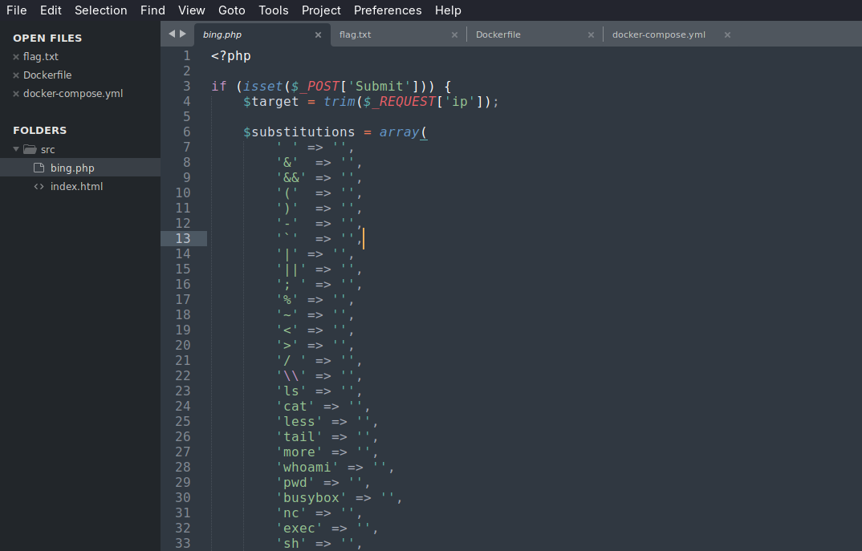This screenshot has width=862, height=551.
Task: Click 'Submit' string on line 3
Action: [380, 87]
